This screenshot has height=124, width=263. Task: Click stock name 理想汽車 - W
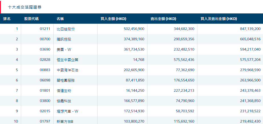(x=67, y=111)
